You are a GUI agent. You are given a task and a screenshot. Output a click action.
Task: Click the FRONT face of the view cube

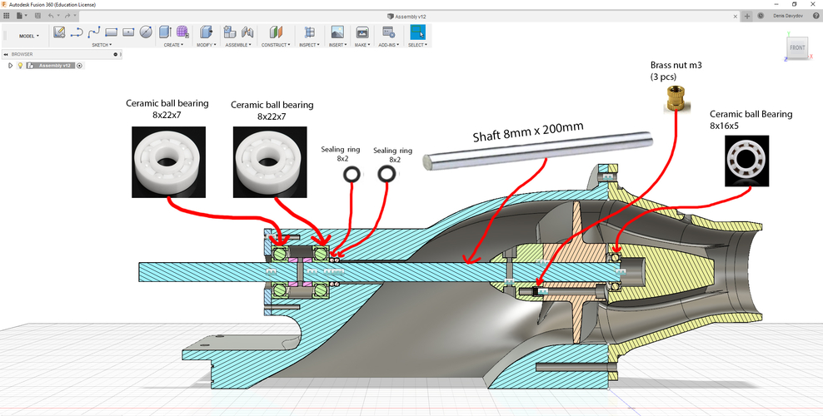[797, 49]
